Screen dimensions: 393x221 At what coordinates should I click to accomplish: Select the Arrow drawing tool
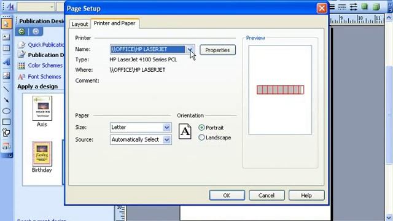tap(6, 99)
